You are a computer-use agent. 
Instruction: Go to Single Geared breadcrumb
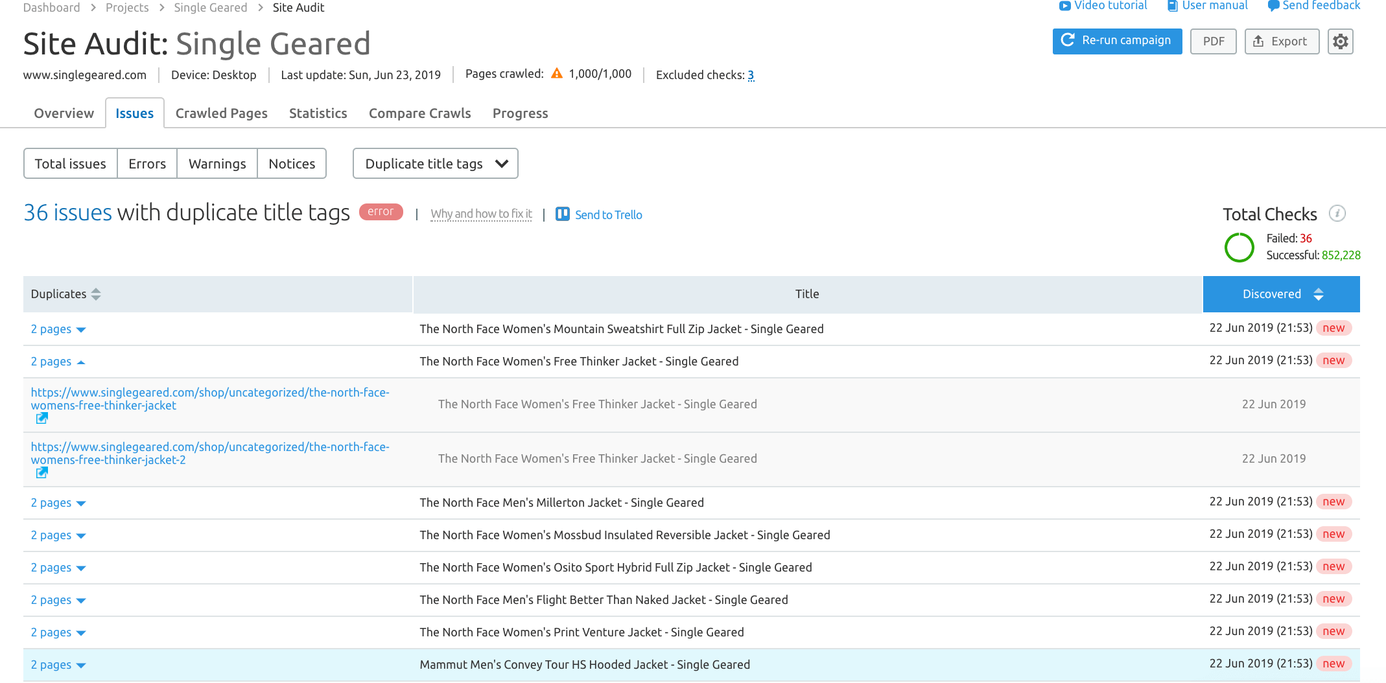[x=210, y=7]
